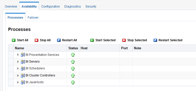Click the green Start Selected icon
The image size is (196, 91).
pyautogui.click(x=92, y=40)
